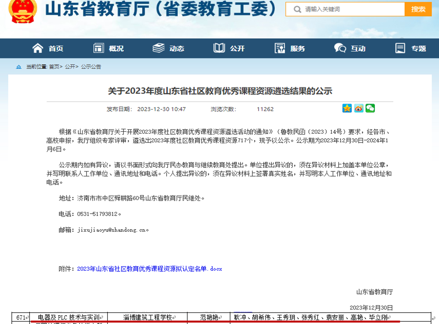Image resolution: width=439 pixels, height=324 pixels.
Task: Click the 公开 open book icon
Action: point(219,48)
